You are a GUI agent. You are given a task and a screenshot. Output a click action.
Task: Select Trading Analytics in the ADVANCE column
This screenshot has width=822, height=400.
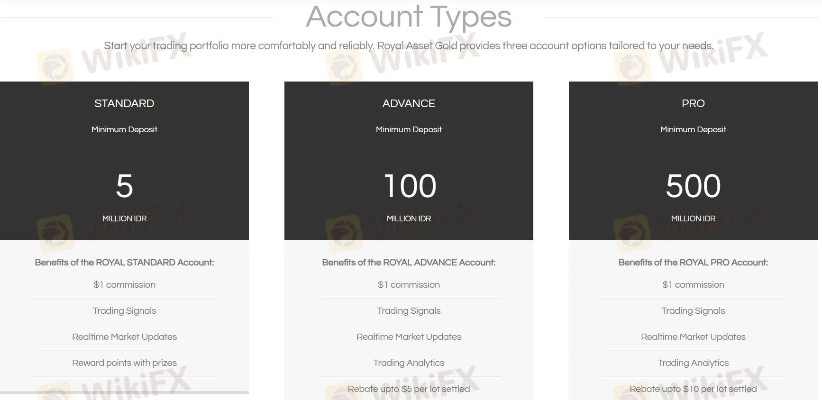pos(409,363)
